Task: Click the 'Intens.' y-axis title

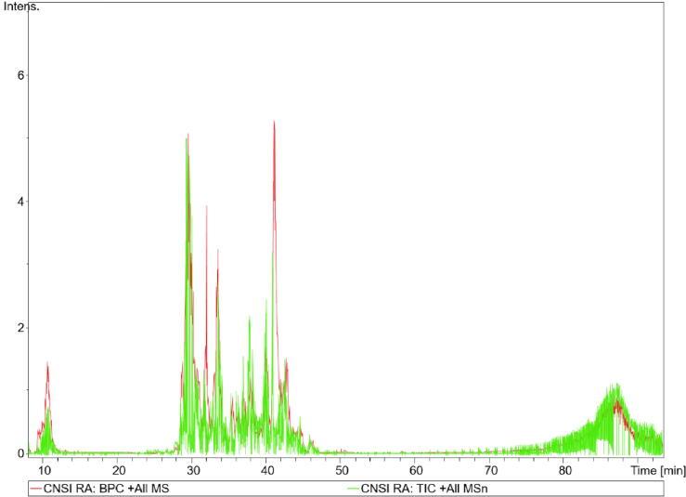Action: [21, 7]
